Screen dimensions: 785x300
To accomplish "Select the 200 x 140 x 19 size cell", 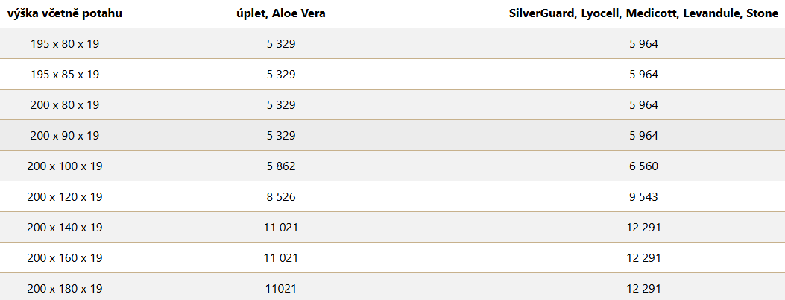I will click(x=65, y=227).
